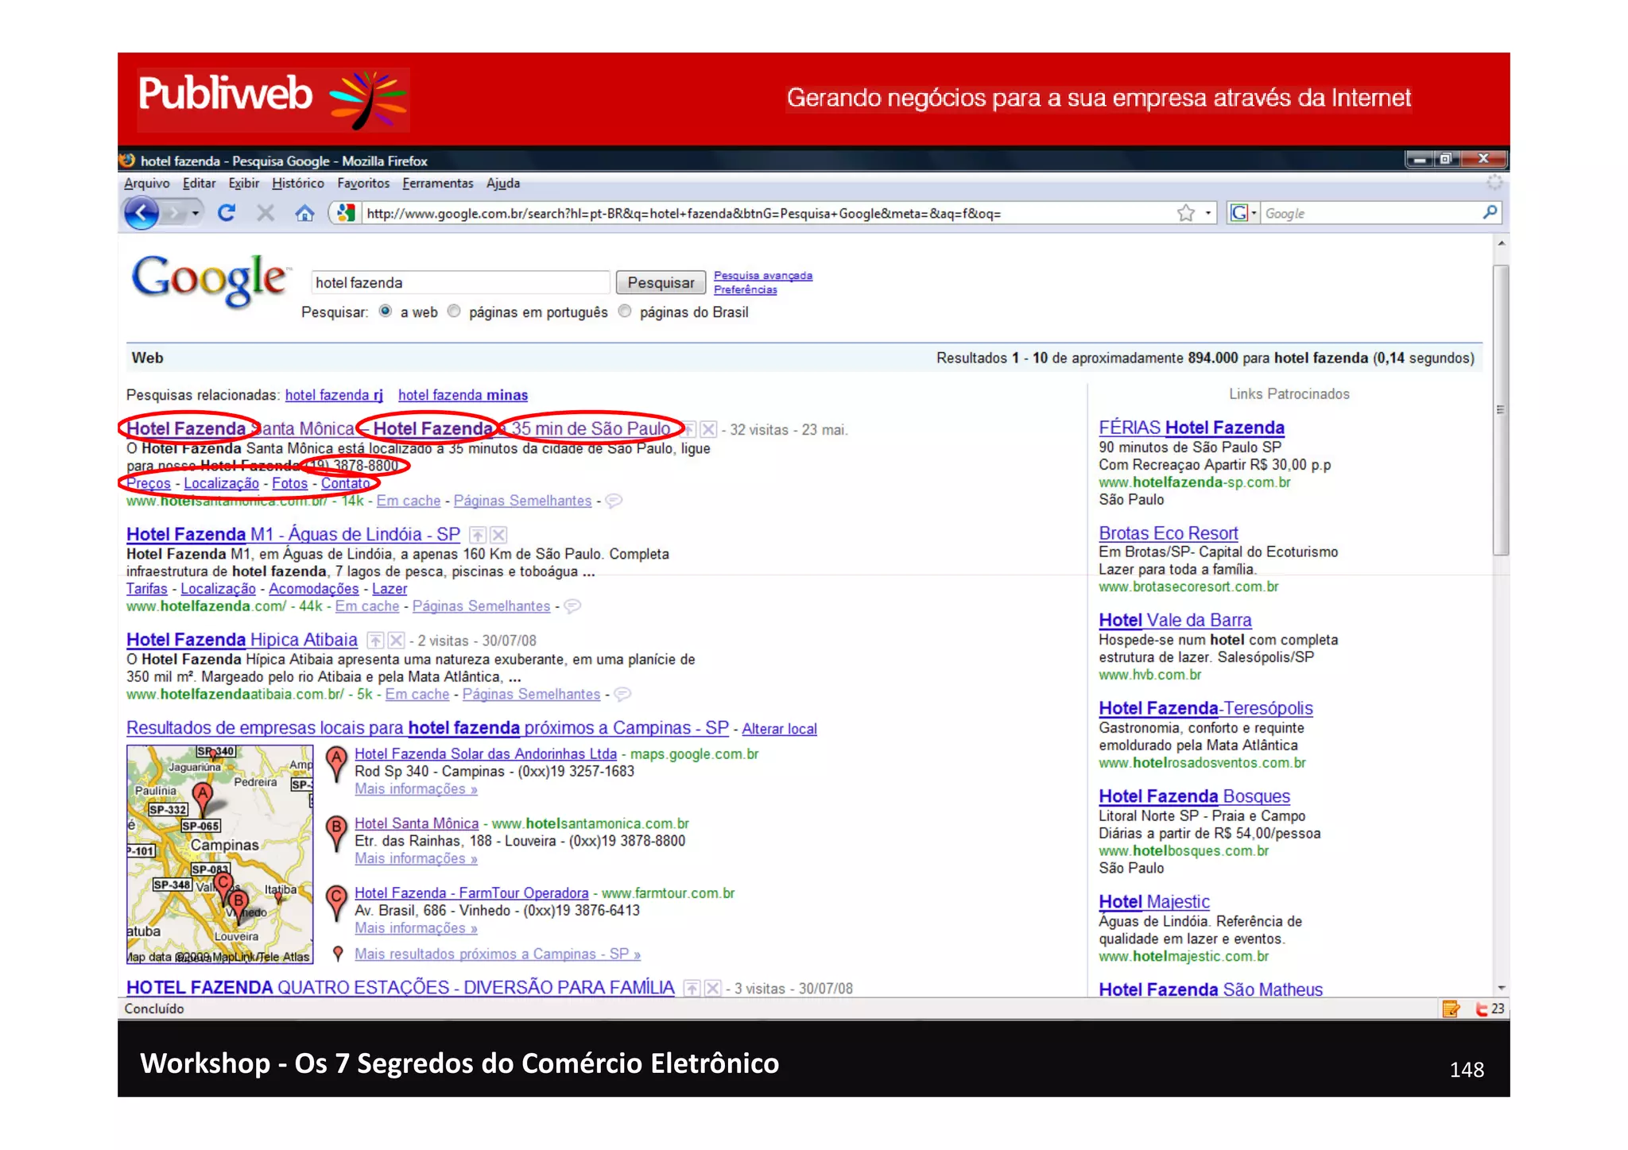1628x1150 pixels.
Task: Select "páginas em português" radio option
Action: [x=454, y=312]
